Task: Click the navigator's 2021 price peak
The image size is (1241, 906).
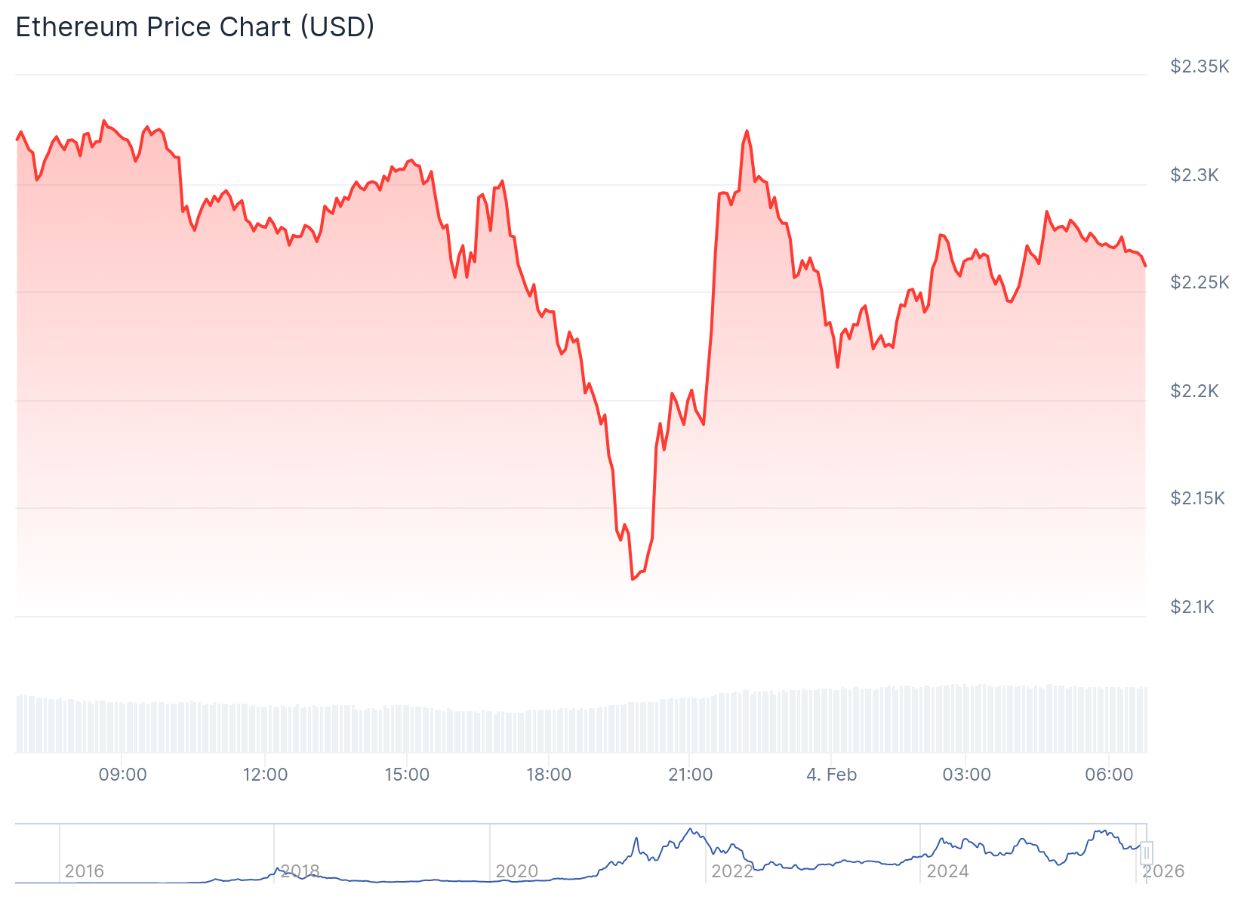Action: tap(691, 830)
